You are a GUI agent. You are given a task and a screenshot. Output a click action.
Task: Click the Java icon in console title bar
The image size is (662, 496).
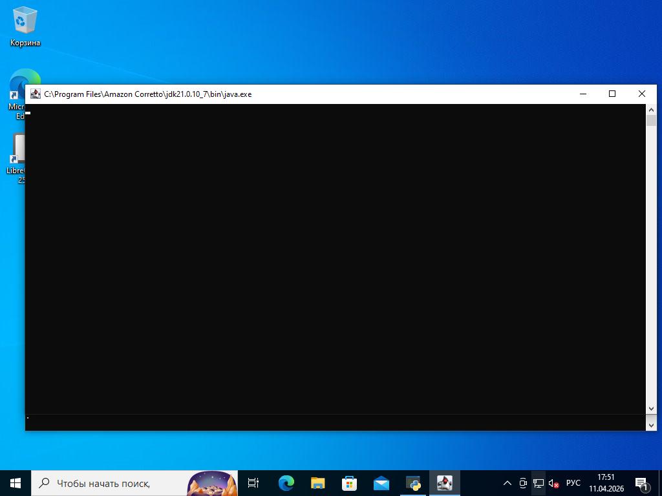pyautogui.click(x=36, y=94)
